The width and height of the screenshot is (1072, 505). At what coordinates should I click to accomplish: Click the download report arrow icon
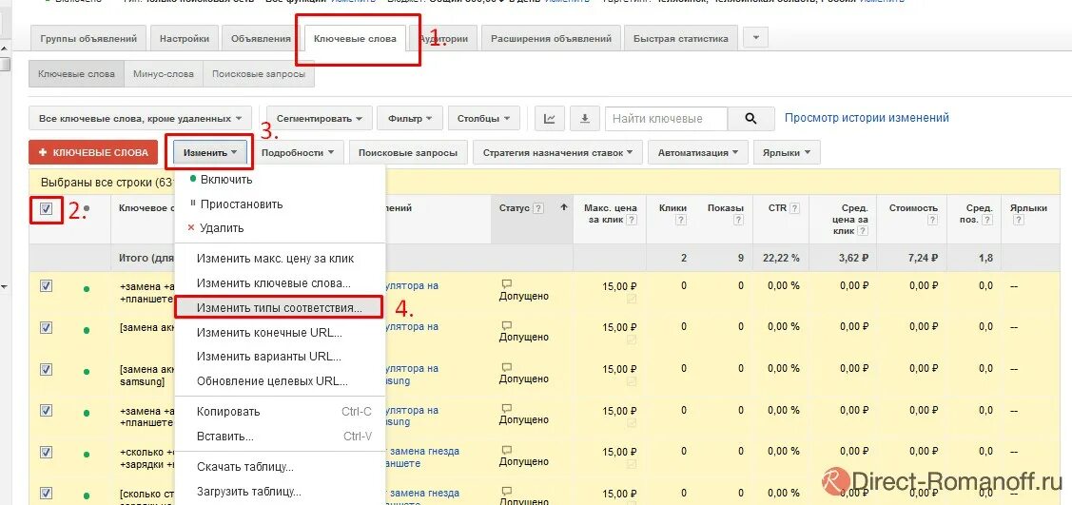[x=585, y=118]
